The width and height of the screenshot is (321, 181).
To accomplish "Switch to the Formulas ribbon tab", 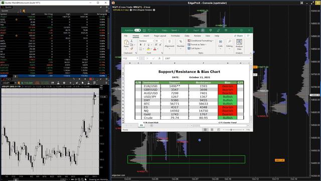I will [176, 36].
